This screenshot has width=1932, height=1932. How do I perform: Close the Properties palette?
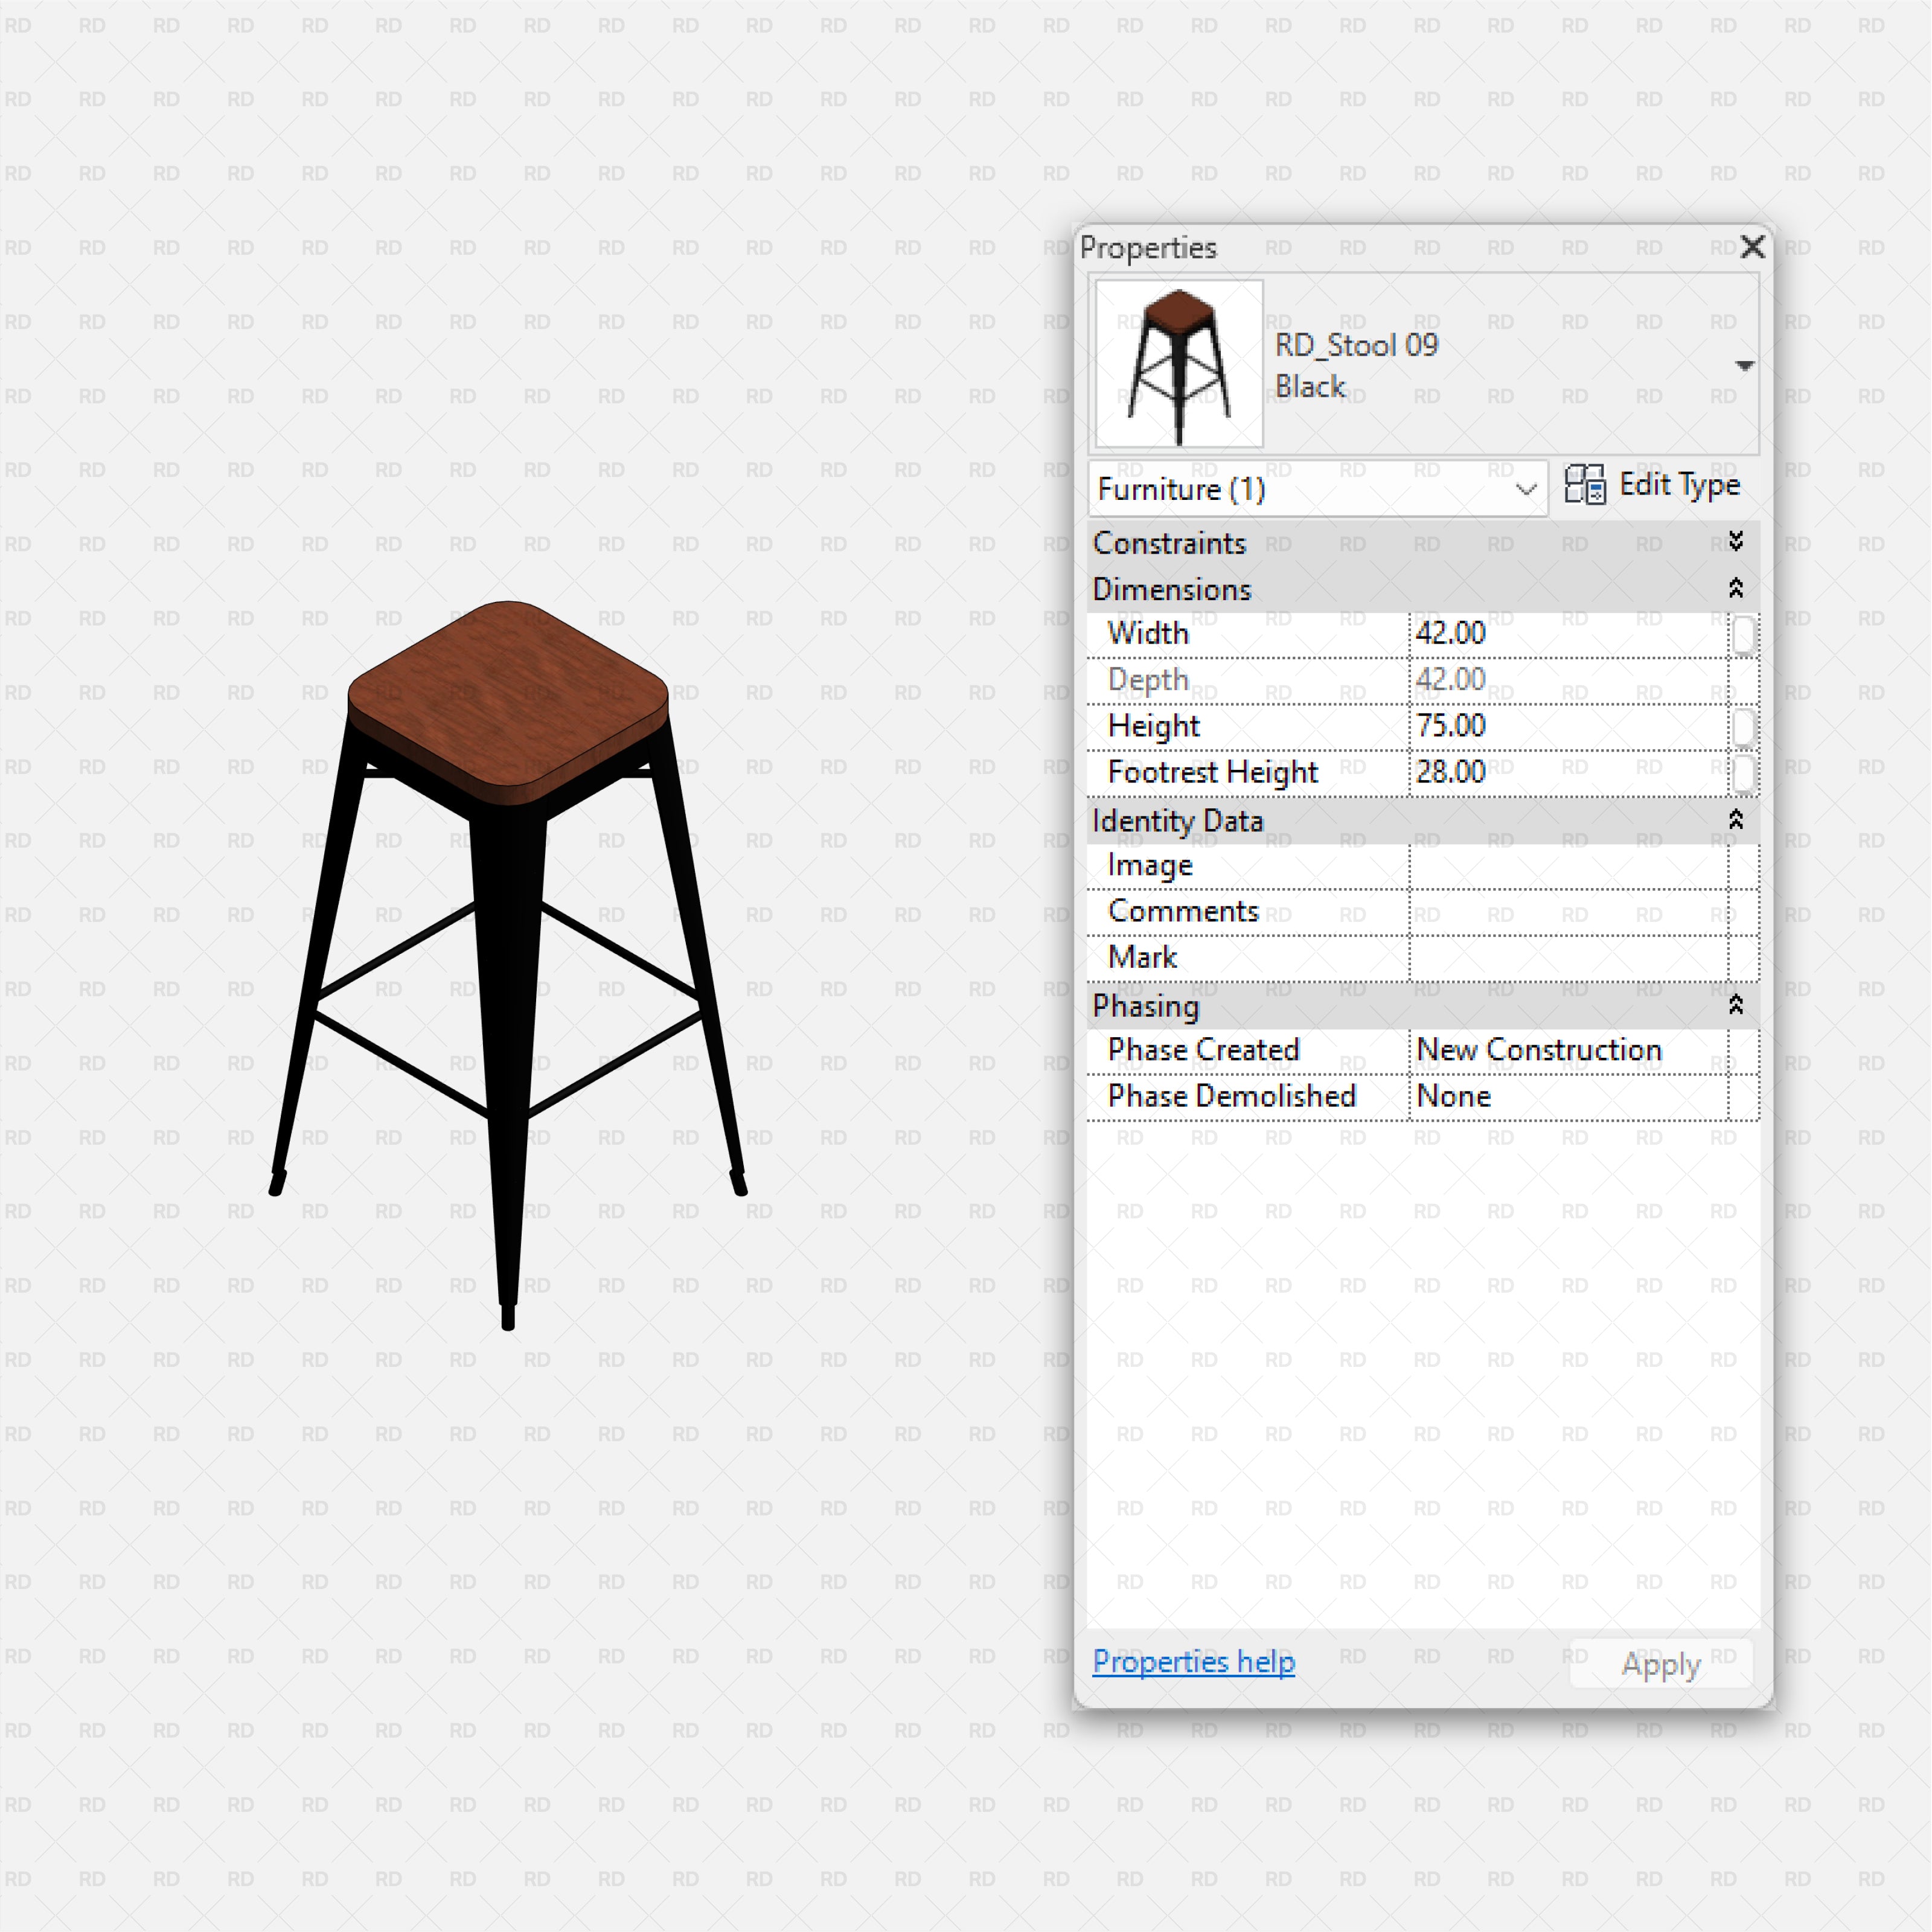(x=1753, y=247)
